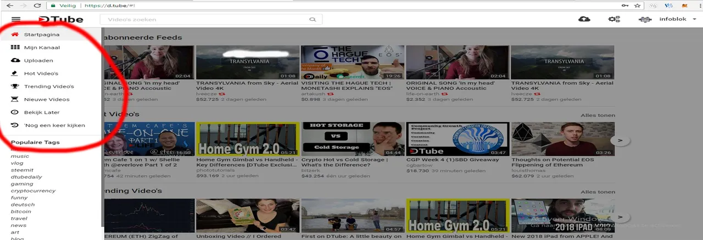Click the green Veilig padlock icon
This screenshot has height=240, width=703.
click(53, 5)
